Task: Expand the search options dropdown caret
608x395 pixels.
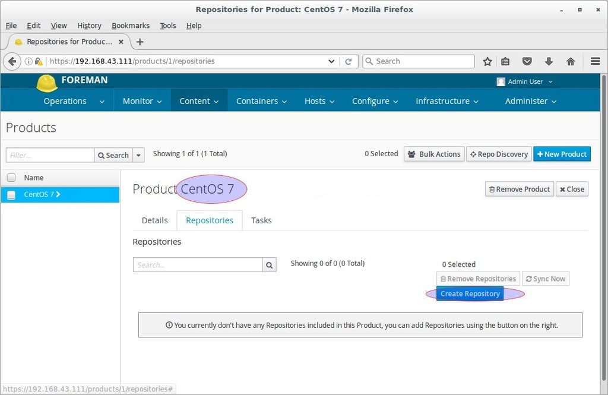Action: pyautogui.click(x=138, y=155)
